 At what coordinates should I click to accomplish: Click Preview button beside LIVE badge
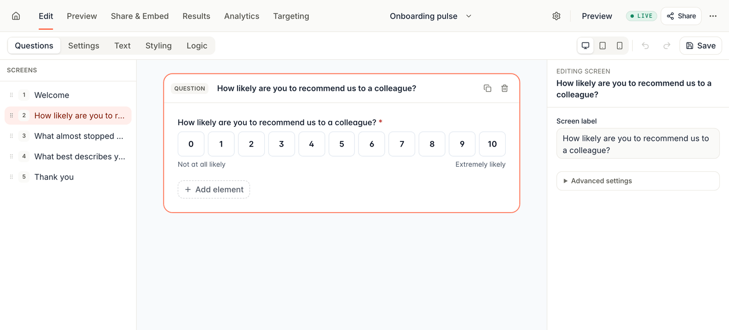click(597, 16)
